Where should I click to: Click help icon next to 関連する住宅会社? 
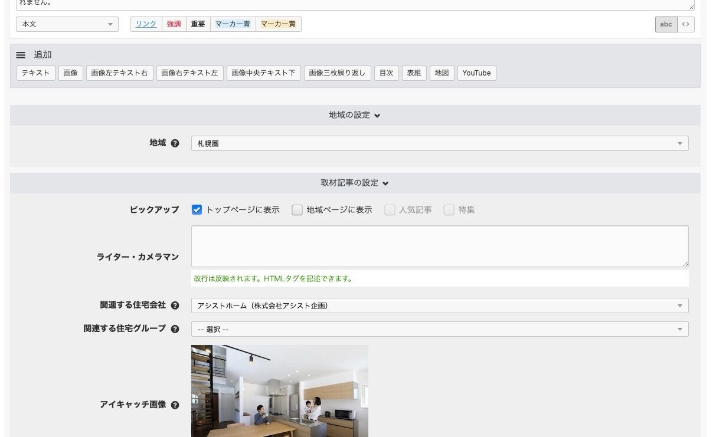[x=175, y=305]
